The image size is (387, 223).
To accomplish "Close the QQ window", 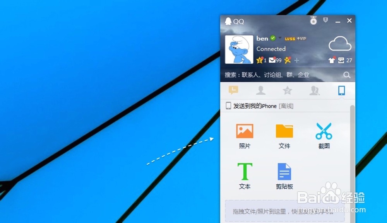I will coord(349,21).
